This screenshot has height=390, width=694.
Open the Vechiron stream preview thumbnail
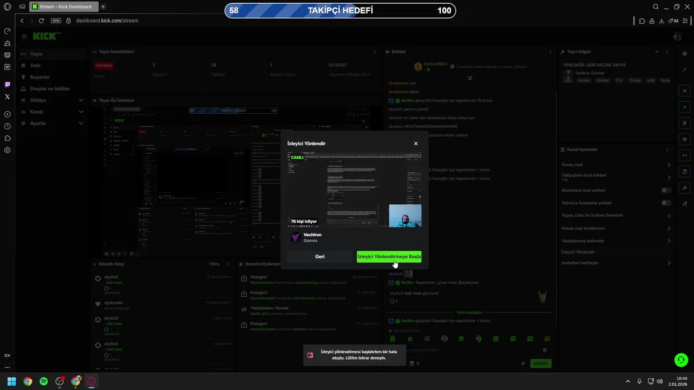(x=354, y=190)
